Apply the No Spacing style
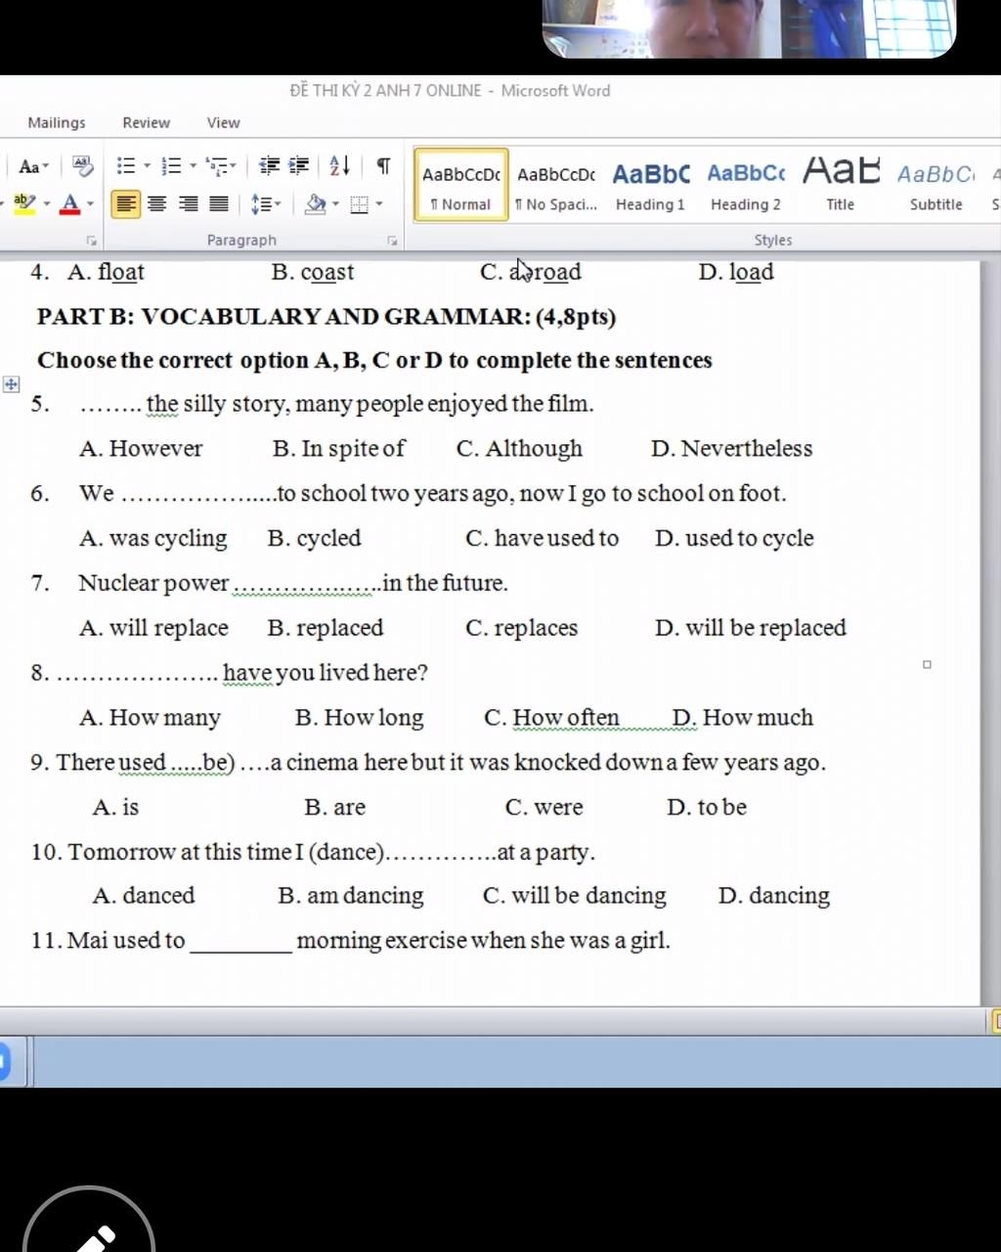This screenshot has width=1001, height=1252. click(x=556, y=186)
